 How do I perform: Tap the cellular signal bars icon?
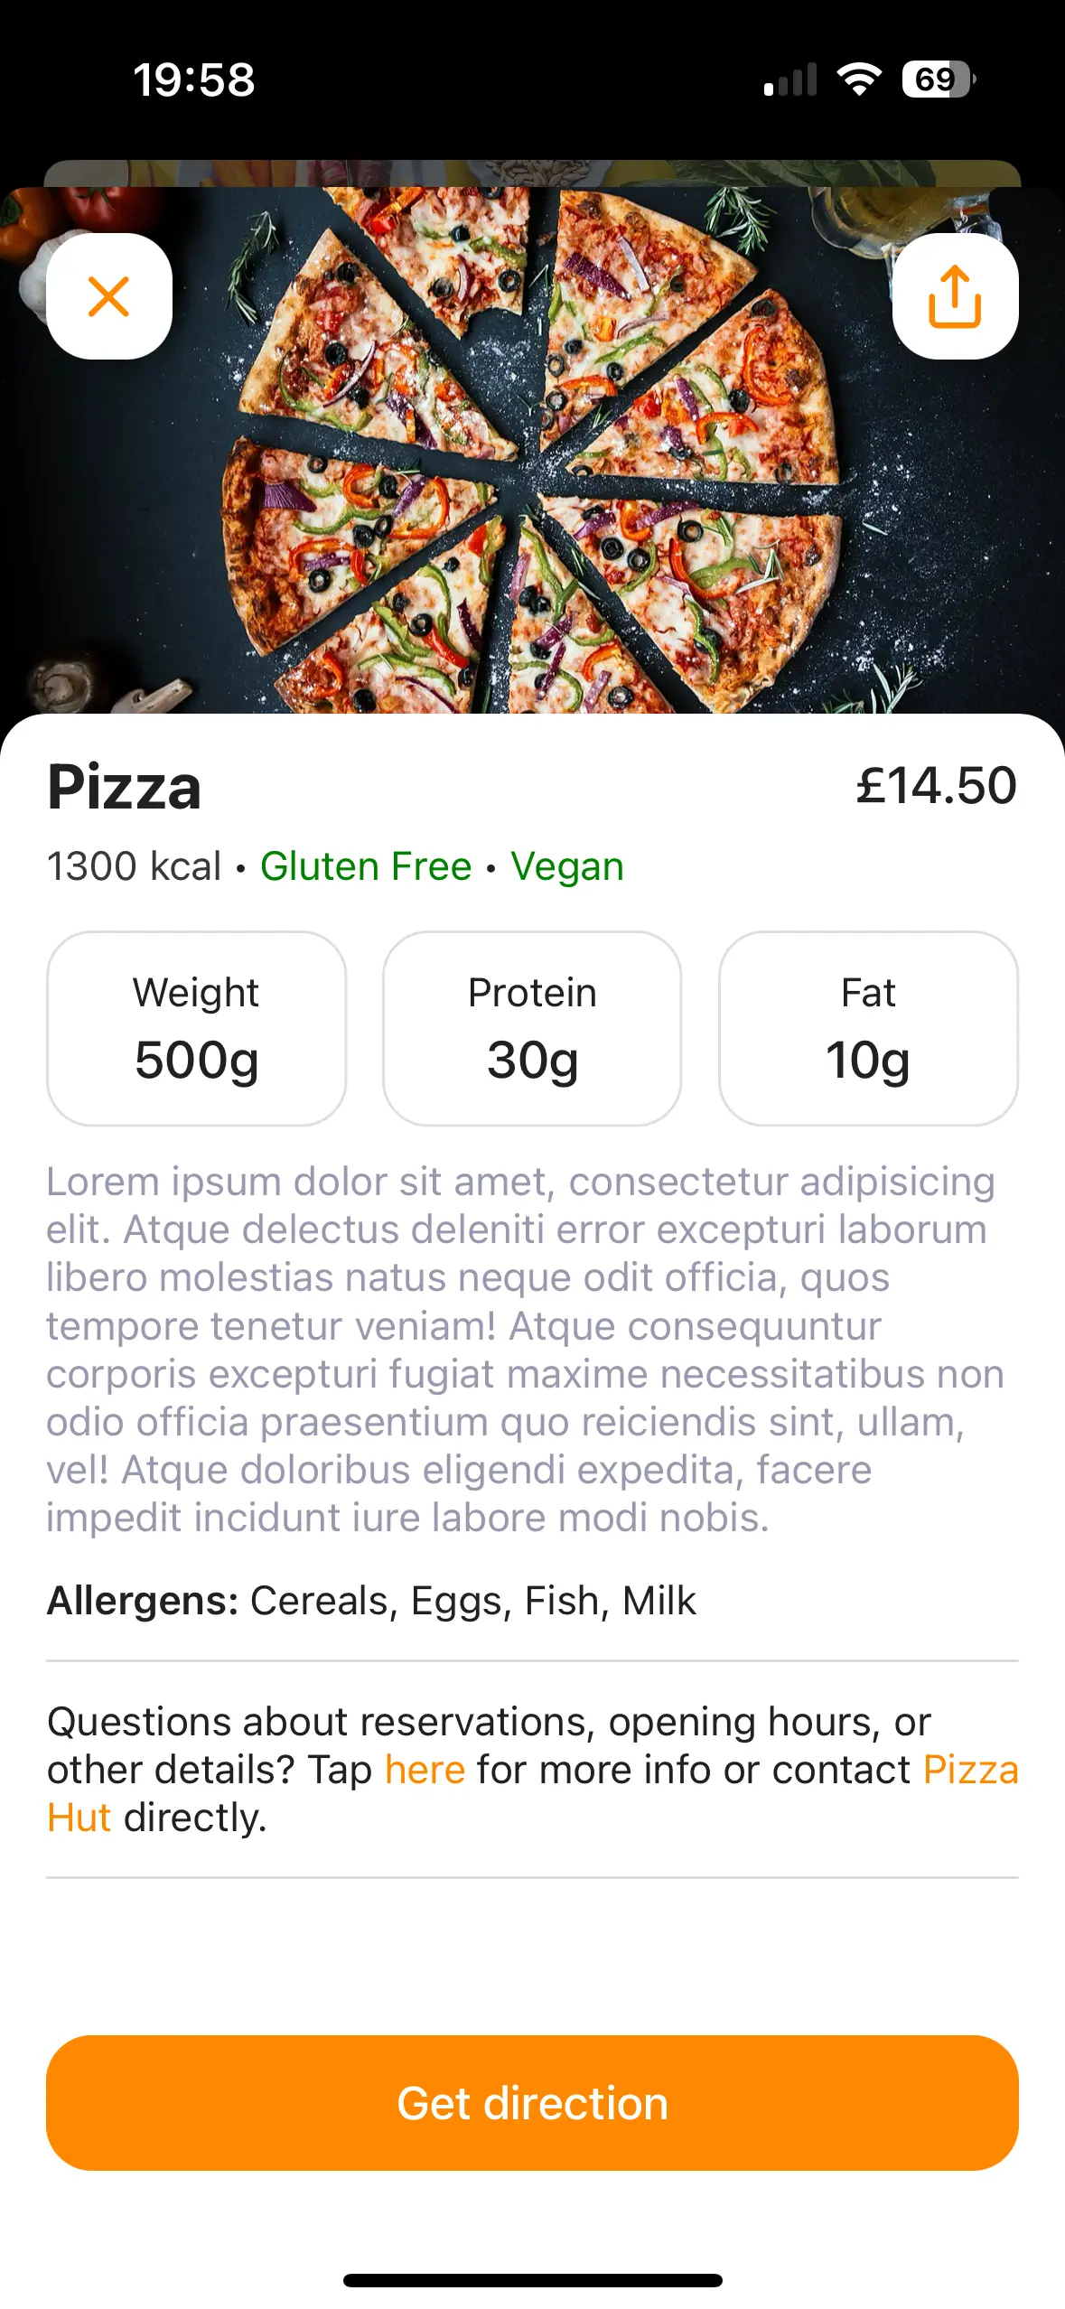coord(790,79)
